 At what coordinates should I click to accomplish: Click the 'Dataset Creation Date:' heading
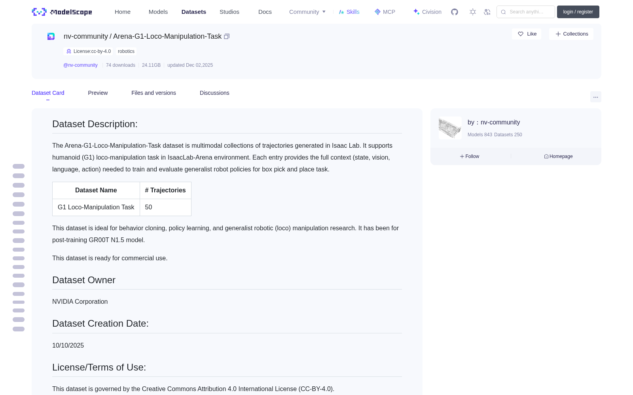pyautogui.click(x=100, y=324)
